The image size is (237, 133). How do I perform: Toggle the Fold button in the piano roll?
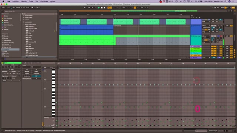point(45,67)
